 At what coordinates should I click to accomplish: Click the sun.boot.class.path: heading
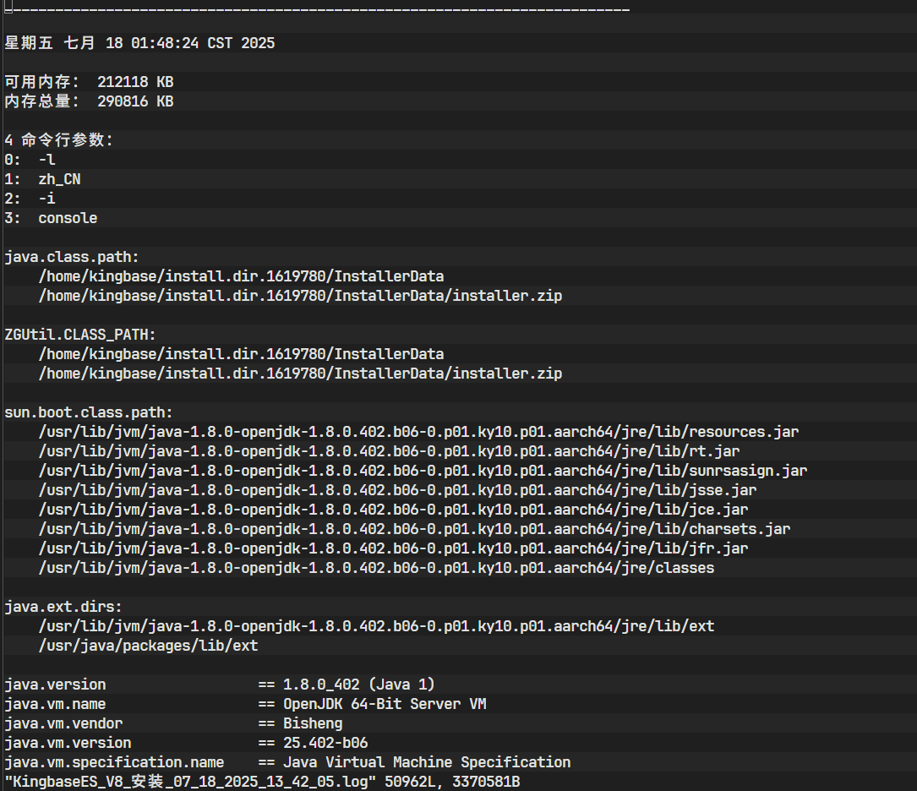(x=88, y=412)
